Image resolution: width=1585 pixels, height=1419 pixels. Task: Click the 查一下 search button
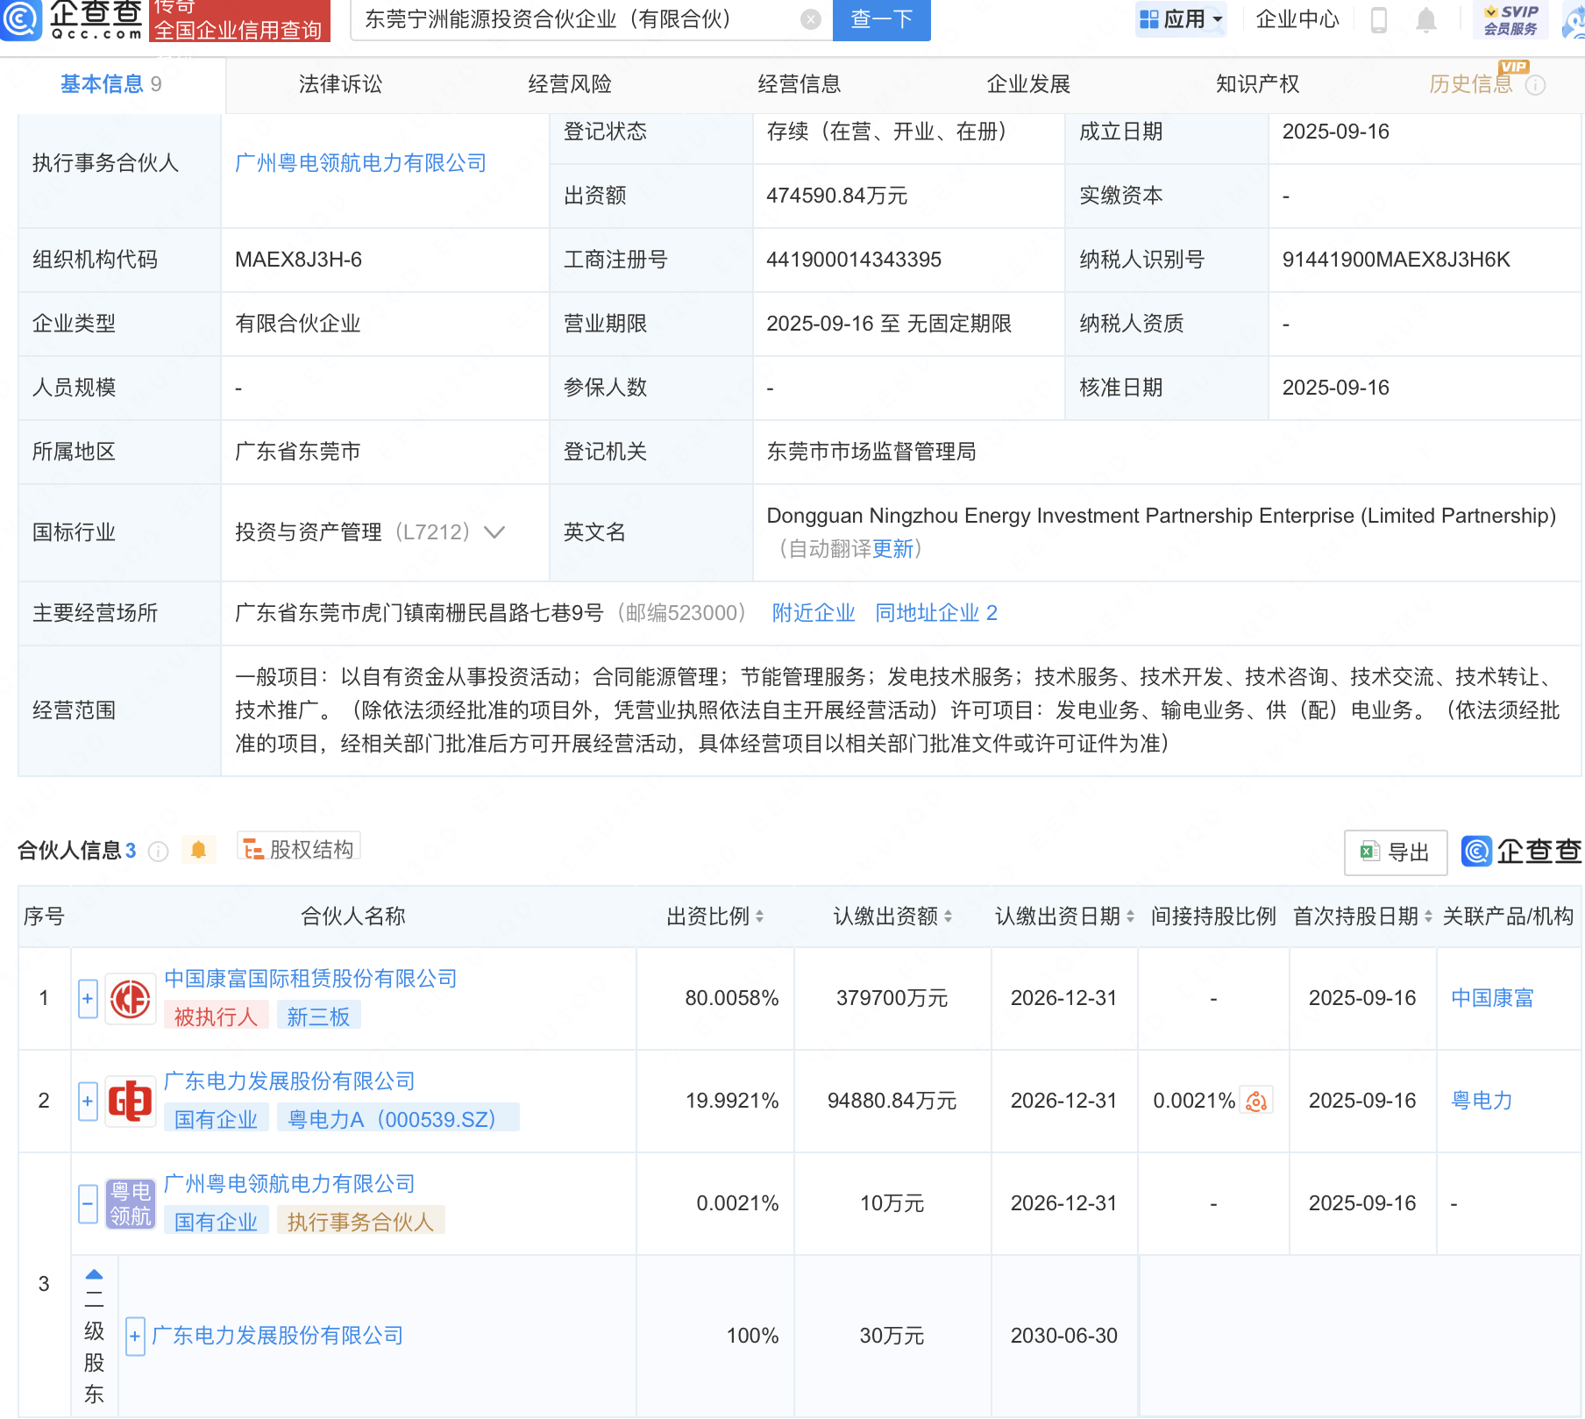(881, 19)
